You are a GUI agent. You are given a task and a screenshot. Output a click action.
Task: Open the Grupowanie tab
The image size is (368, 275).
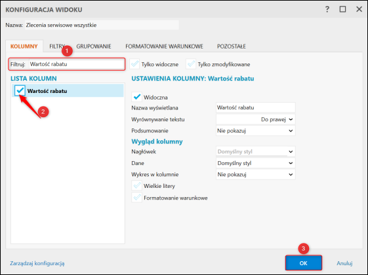(x=94, y=46)
